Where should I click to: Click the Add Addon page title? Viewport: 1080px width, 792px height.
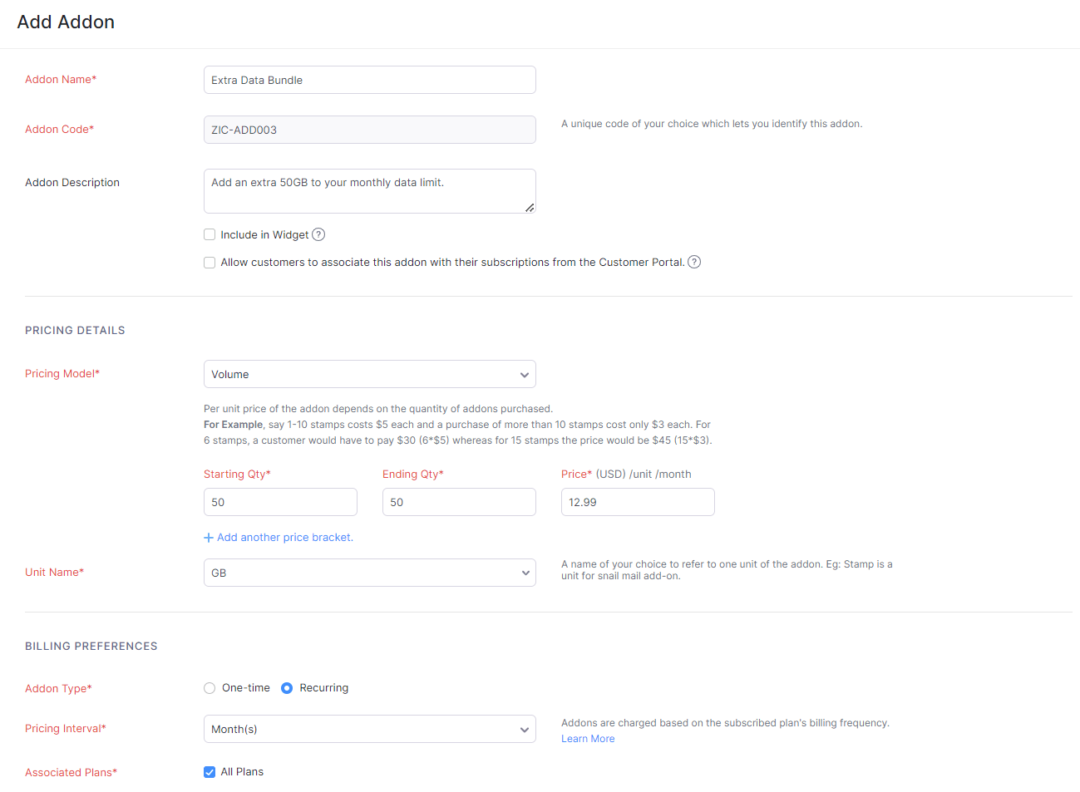66,22
